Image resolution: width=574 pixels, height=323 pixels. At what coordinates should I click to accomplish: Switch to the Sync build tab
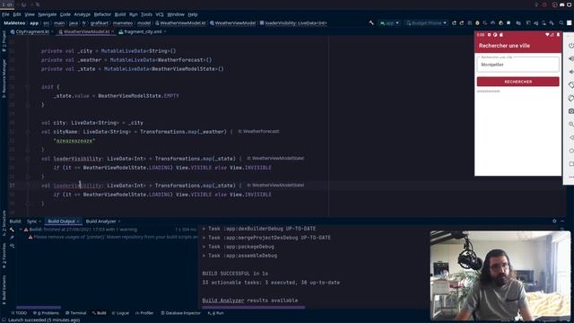coord(33,222)
